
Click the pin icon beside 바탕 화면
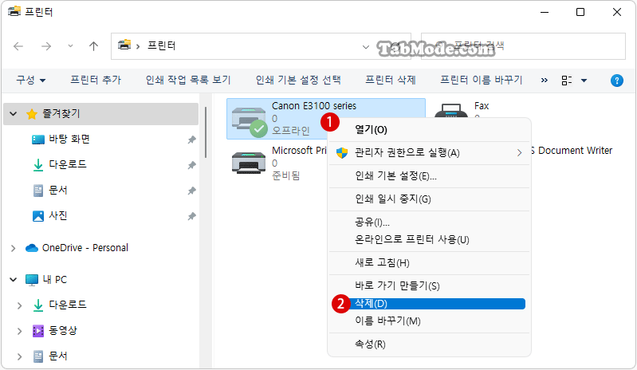point(192,140)
